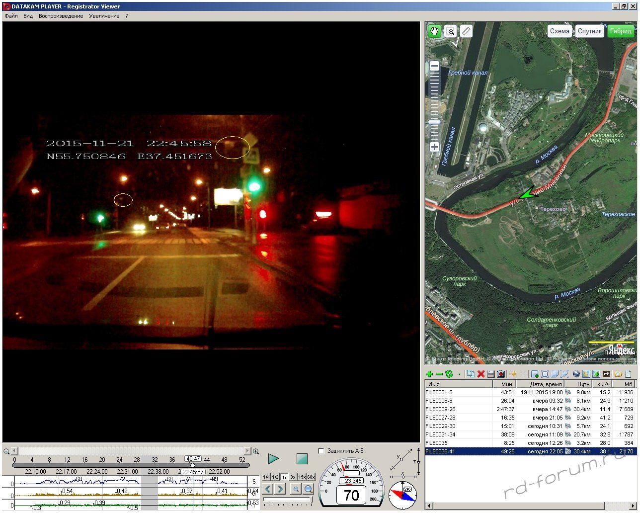This screenshot has width=640, height=513.
Task: Open the Файл menu
Action: point(11,16)
